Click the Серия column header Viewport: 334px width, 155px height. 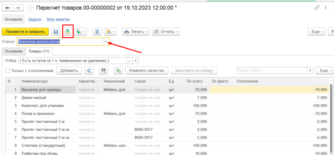click(x=149, y=81)
